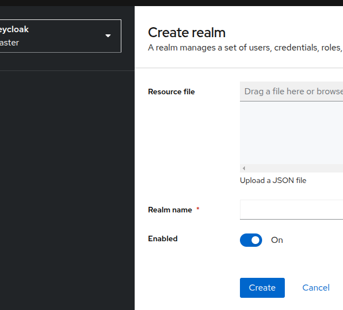343x310 pixels.
Task: Click the horizontal scrollbar under the file area
Action: tap(294, 168)
